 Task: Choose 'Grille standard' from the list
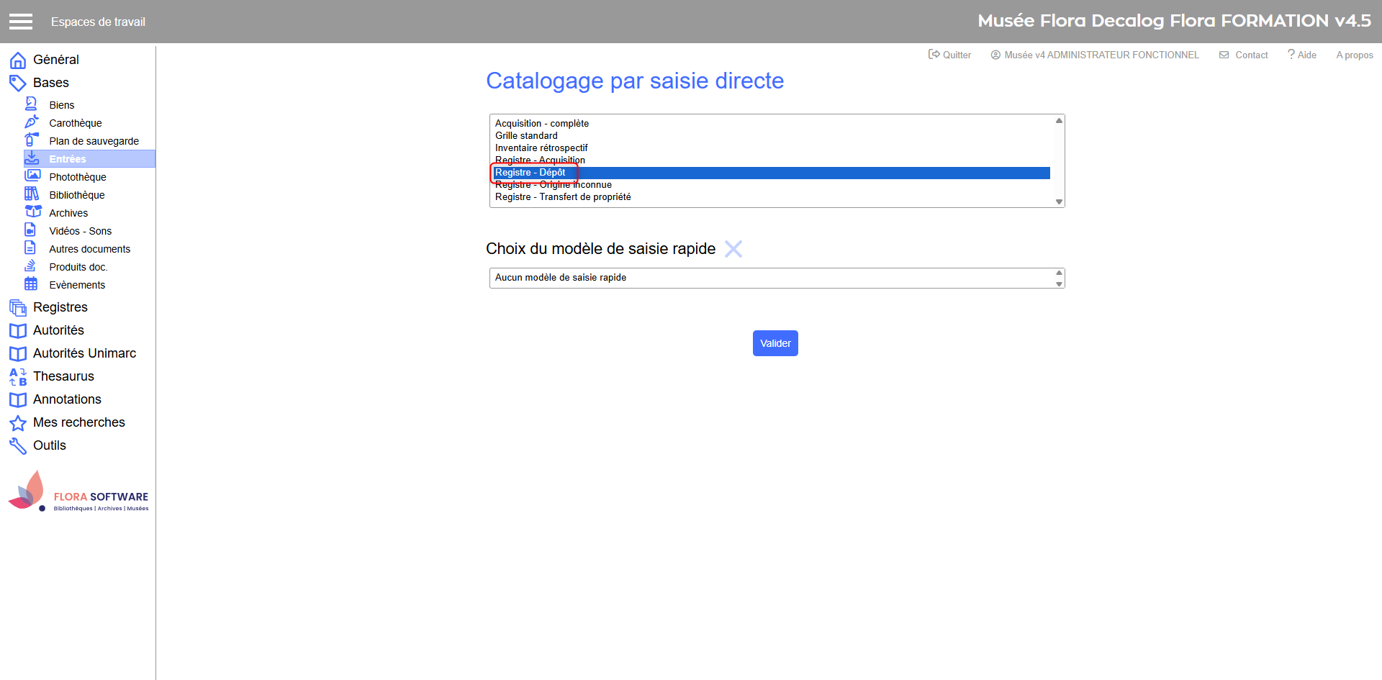point(526,136)
